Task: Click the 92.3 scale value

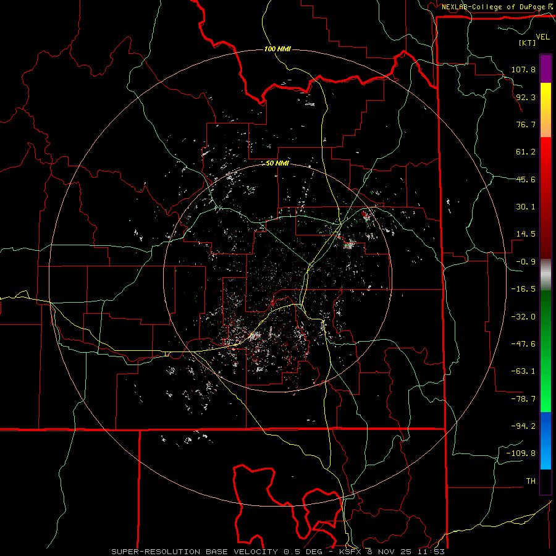Action: 526,97
